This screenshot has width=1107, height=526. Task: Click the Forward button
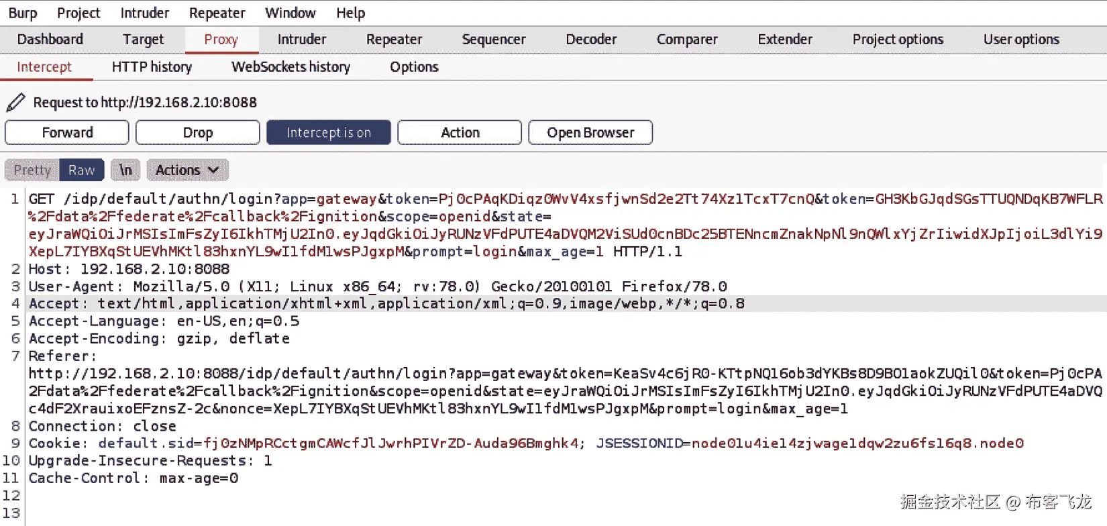point(67,132)
